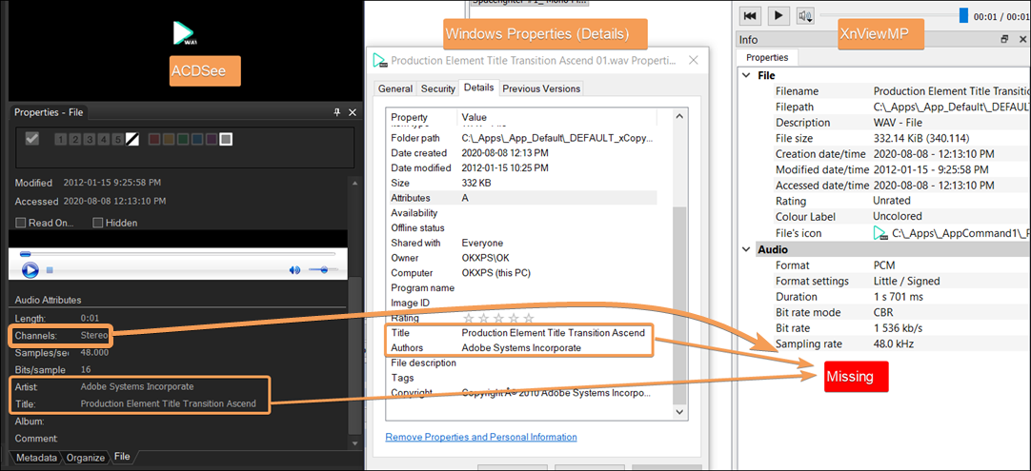Image resolution: width=1031 pixels, height=471 pixels.
Task: Click the third rating star in Details
Action: pos(498,319)
